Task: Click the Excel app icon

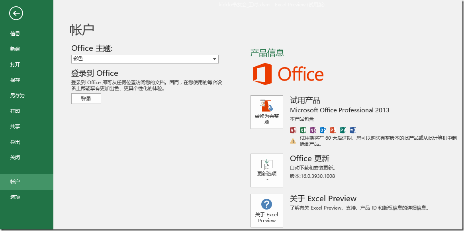Action: 303,130
